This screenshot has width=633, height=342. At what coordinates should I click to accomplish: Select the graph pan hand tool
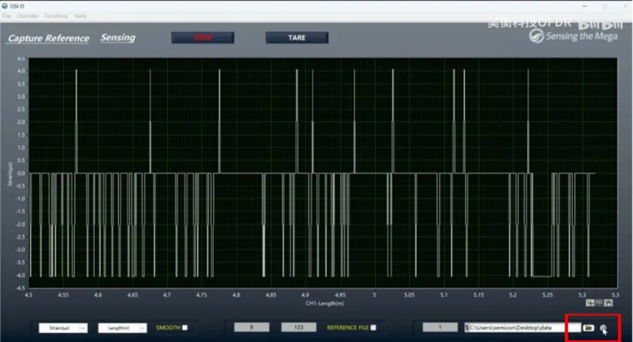608,303
